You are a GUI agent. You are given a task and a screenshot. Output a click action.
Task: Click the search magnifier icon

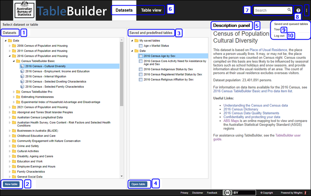[x=289, y=10]
